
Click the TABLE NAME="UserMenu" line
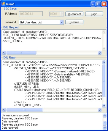point(57,90)
